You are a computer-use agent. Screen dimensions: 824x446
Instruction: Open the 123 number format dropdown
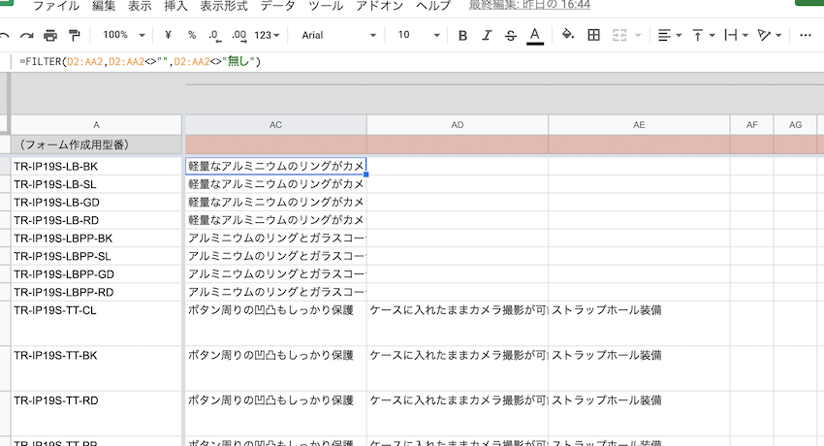click(x=268, y=35)
